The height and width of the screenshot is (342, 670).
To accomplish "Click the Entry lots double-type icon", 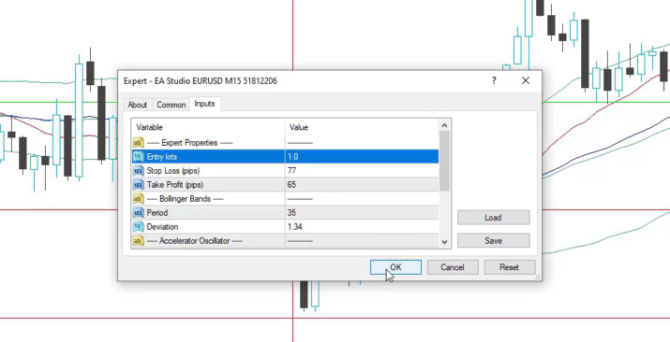I will click(x=138, y=157).
